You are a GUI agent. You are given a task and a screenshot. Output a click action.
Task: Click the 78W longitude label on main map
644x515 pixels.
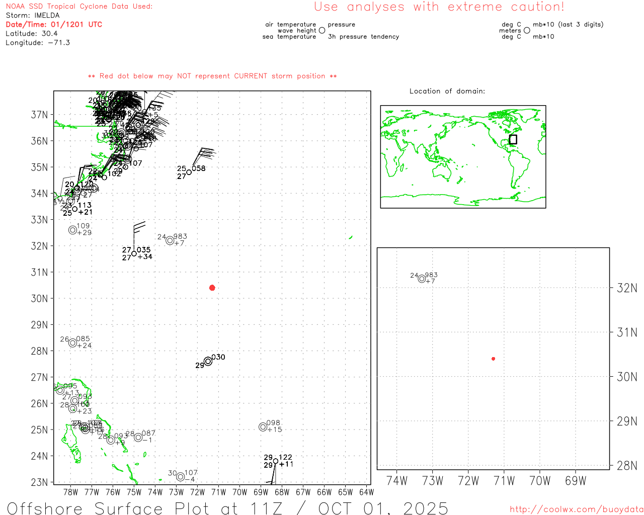tap(71, 492)
